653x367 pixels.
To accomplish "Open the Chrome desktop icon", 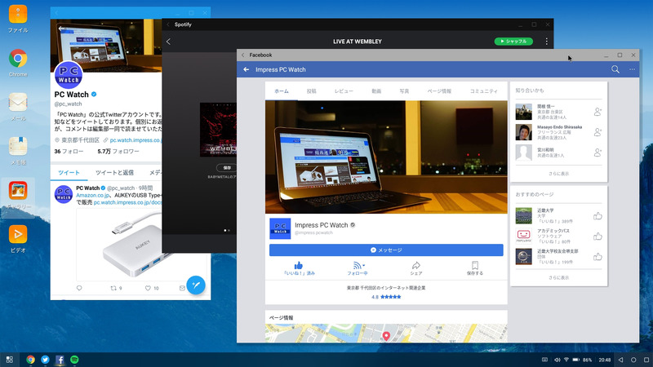I will [18, 59].
